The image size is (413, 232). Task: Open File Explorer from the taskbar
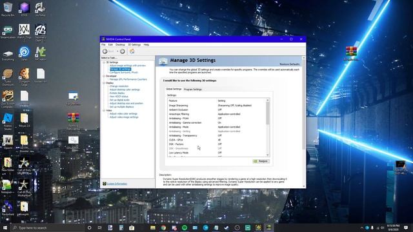click(x=153, y=227)
